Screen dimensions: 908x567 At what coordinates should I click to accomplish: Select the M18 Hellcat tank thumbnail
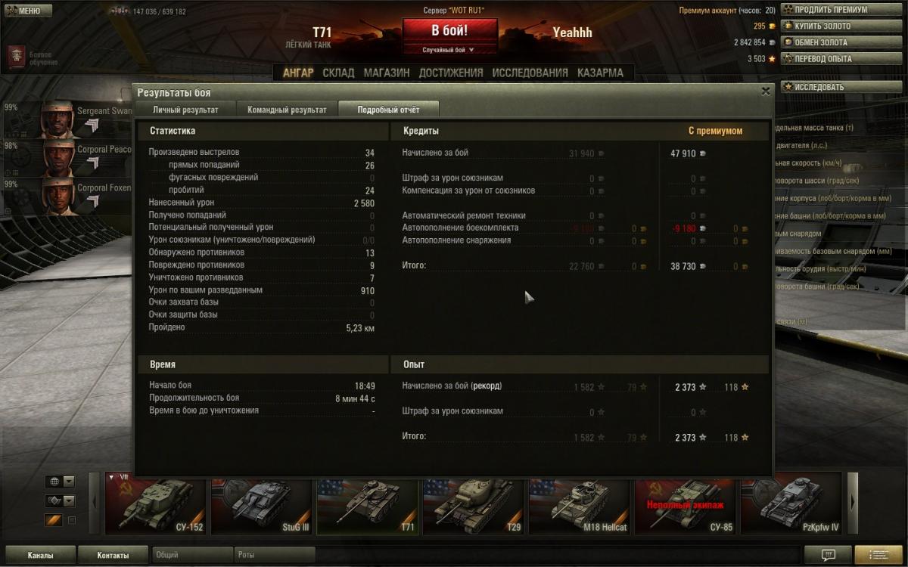click(x=579, y=505)
